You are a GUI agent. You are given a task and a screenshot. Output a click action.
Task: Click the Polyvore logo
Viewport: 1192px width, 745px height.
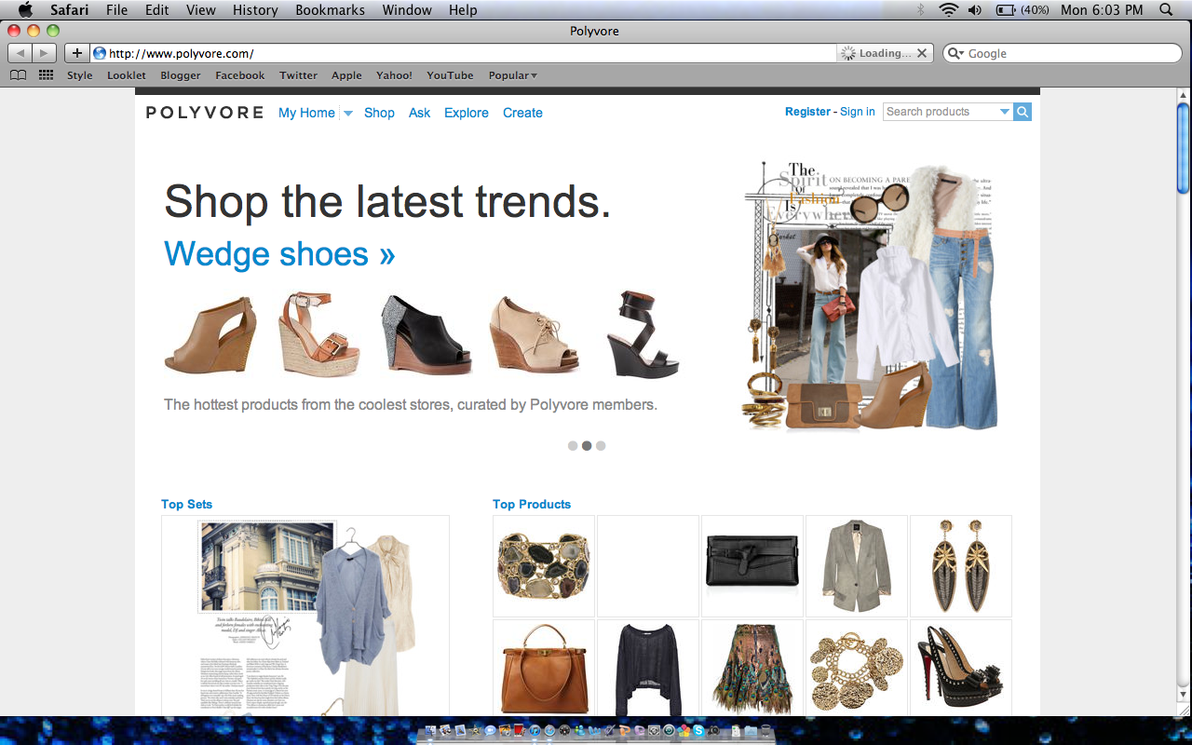click(205, 113)
